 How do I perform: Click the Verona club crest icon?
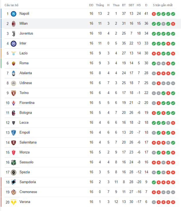click(14, 202)
